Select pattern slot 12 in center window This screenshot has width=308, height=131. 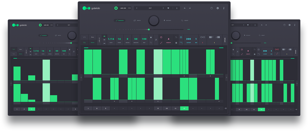coord(184,108)
